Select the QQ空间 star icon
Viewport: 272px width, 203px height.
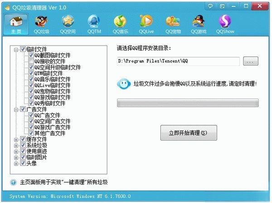(68, 21)
